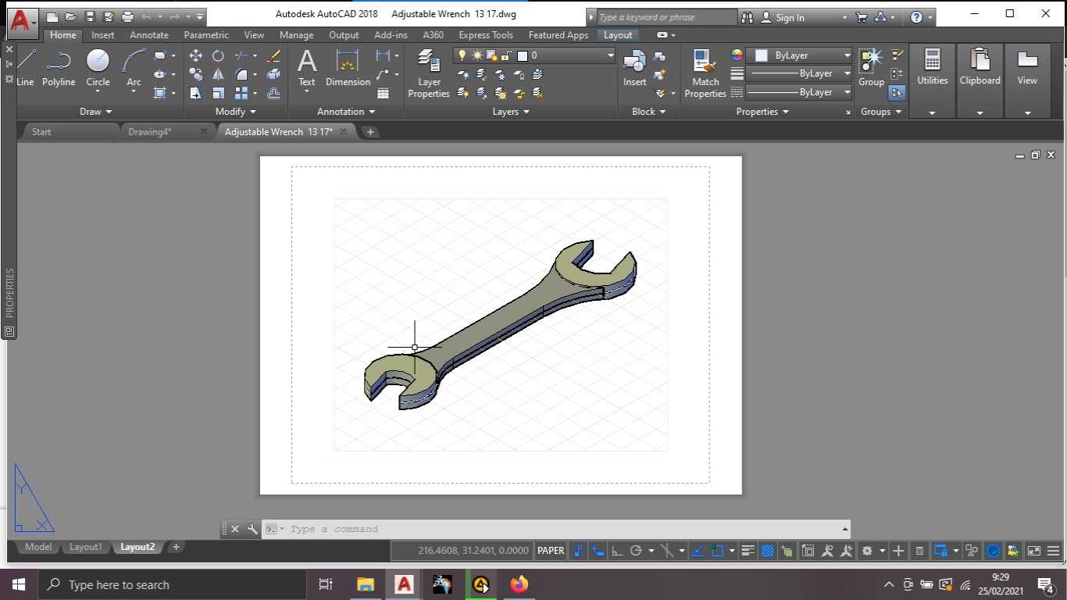Image resolution: width=1067 pixels, height=600 pixels.
Task: Click the Plot printer icon
Action: pos(127,16)
